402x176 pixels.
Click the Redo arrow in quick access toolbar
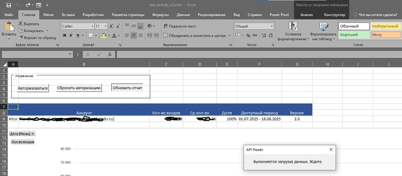click(28, 5)
